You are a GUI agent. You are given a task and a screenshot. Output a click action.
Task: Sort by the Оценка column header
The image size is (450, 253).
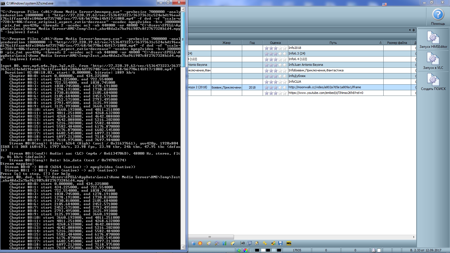(275, 43)
